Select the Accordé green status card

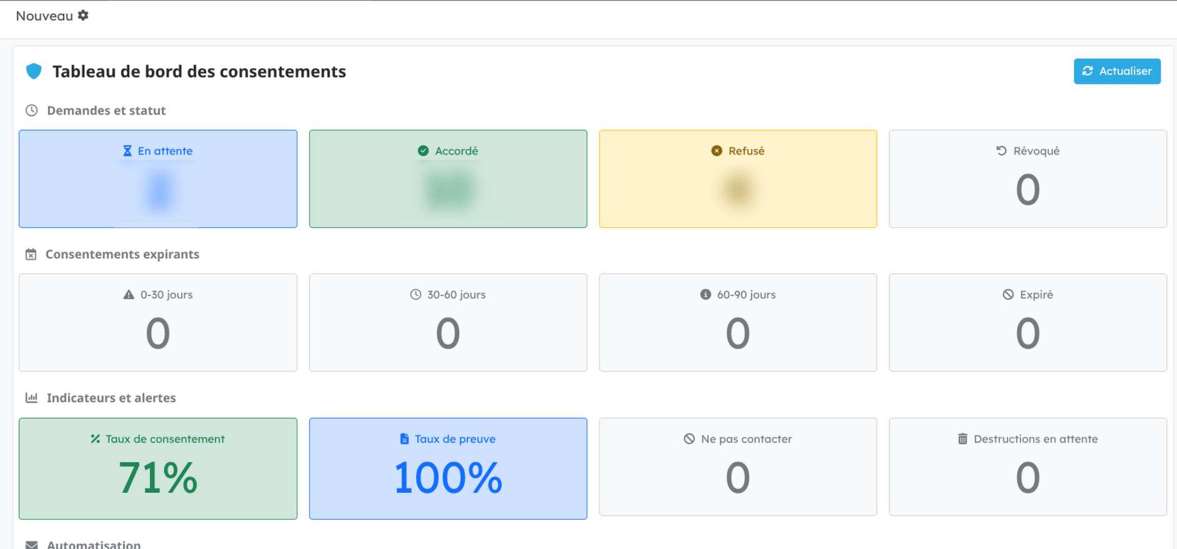click(448, 179)
